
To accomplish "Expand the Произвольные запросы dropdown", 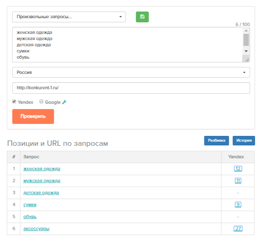I will 69,17.
